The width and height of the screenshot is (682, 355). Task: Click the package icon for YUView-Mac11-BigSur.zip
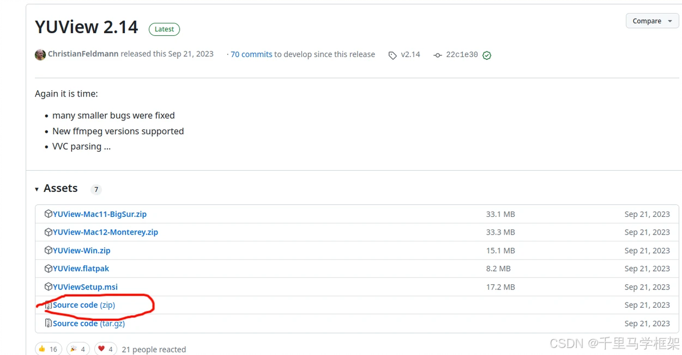pyautogui.click(x=49, y=214)
